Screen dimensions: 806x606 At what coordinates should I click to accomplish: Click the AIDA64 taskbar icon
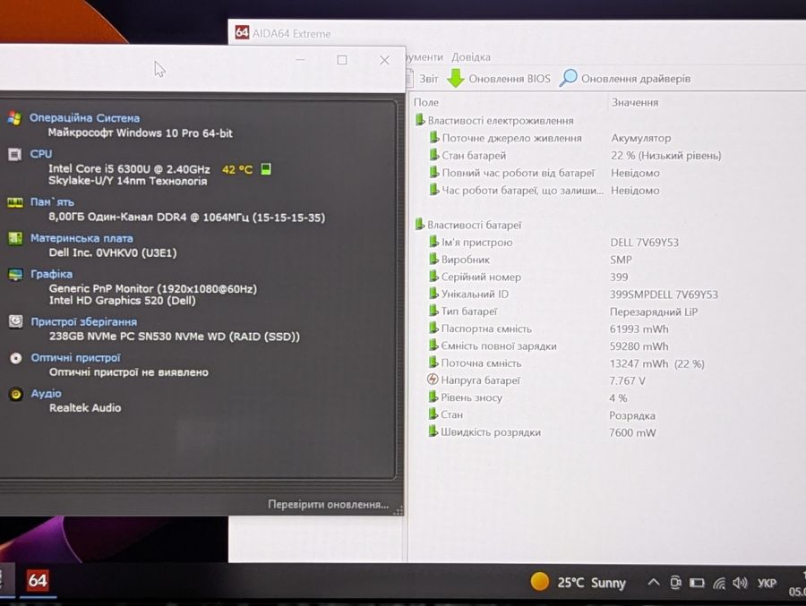tap(38, 581)
